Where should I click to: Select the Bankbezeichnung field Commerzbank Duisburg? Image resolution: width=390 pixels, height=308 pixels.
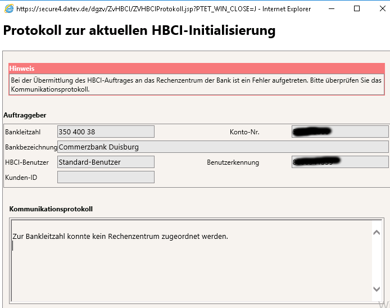pos(223,147)
